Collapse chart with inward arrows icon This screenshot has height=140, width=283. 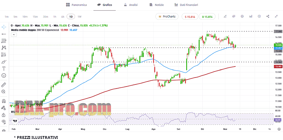pyautogui.click(x=276, y=16)
